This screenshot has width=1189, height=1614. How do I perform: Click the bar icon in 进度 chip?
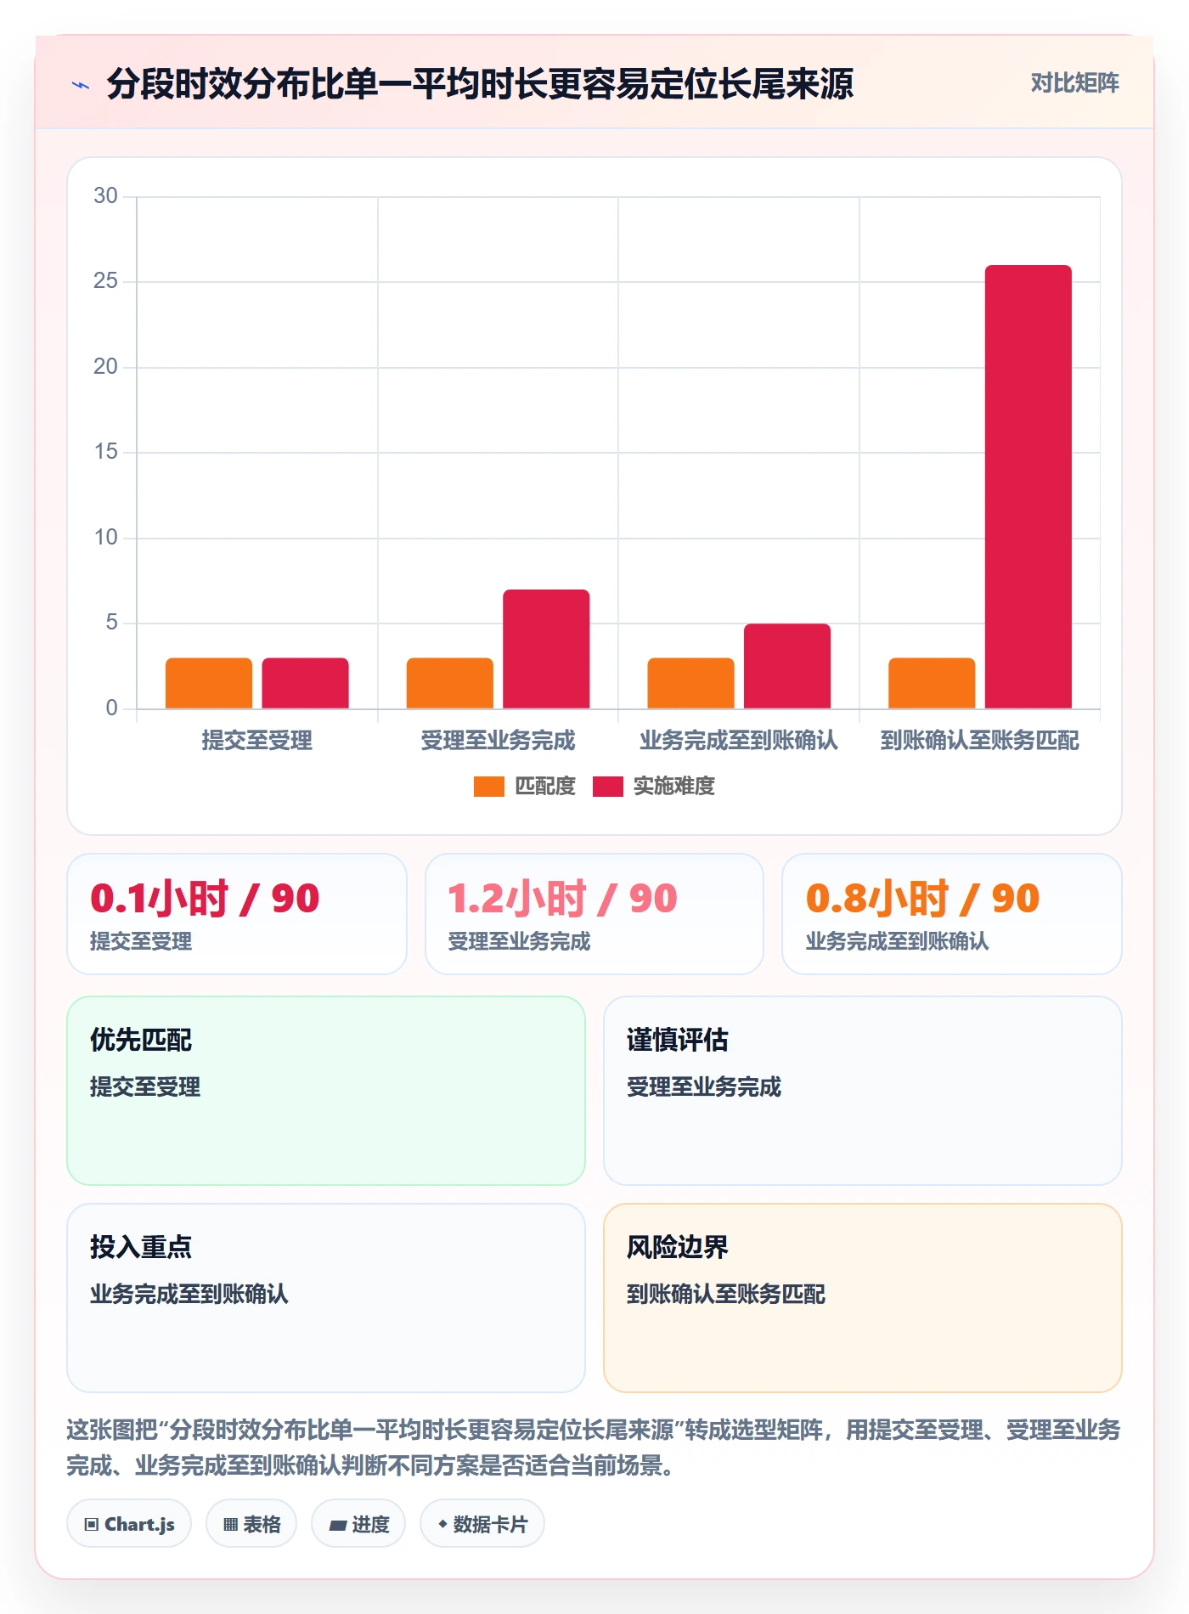coord(337,1526)
